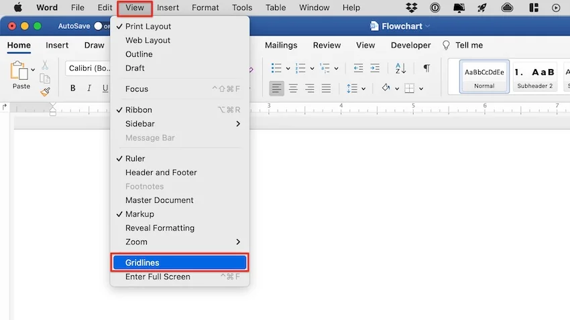
Task: Open 1Password menu bar icon
Action: coord(435,7)
